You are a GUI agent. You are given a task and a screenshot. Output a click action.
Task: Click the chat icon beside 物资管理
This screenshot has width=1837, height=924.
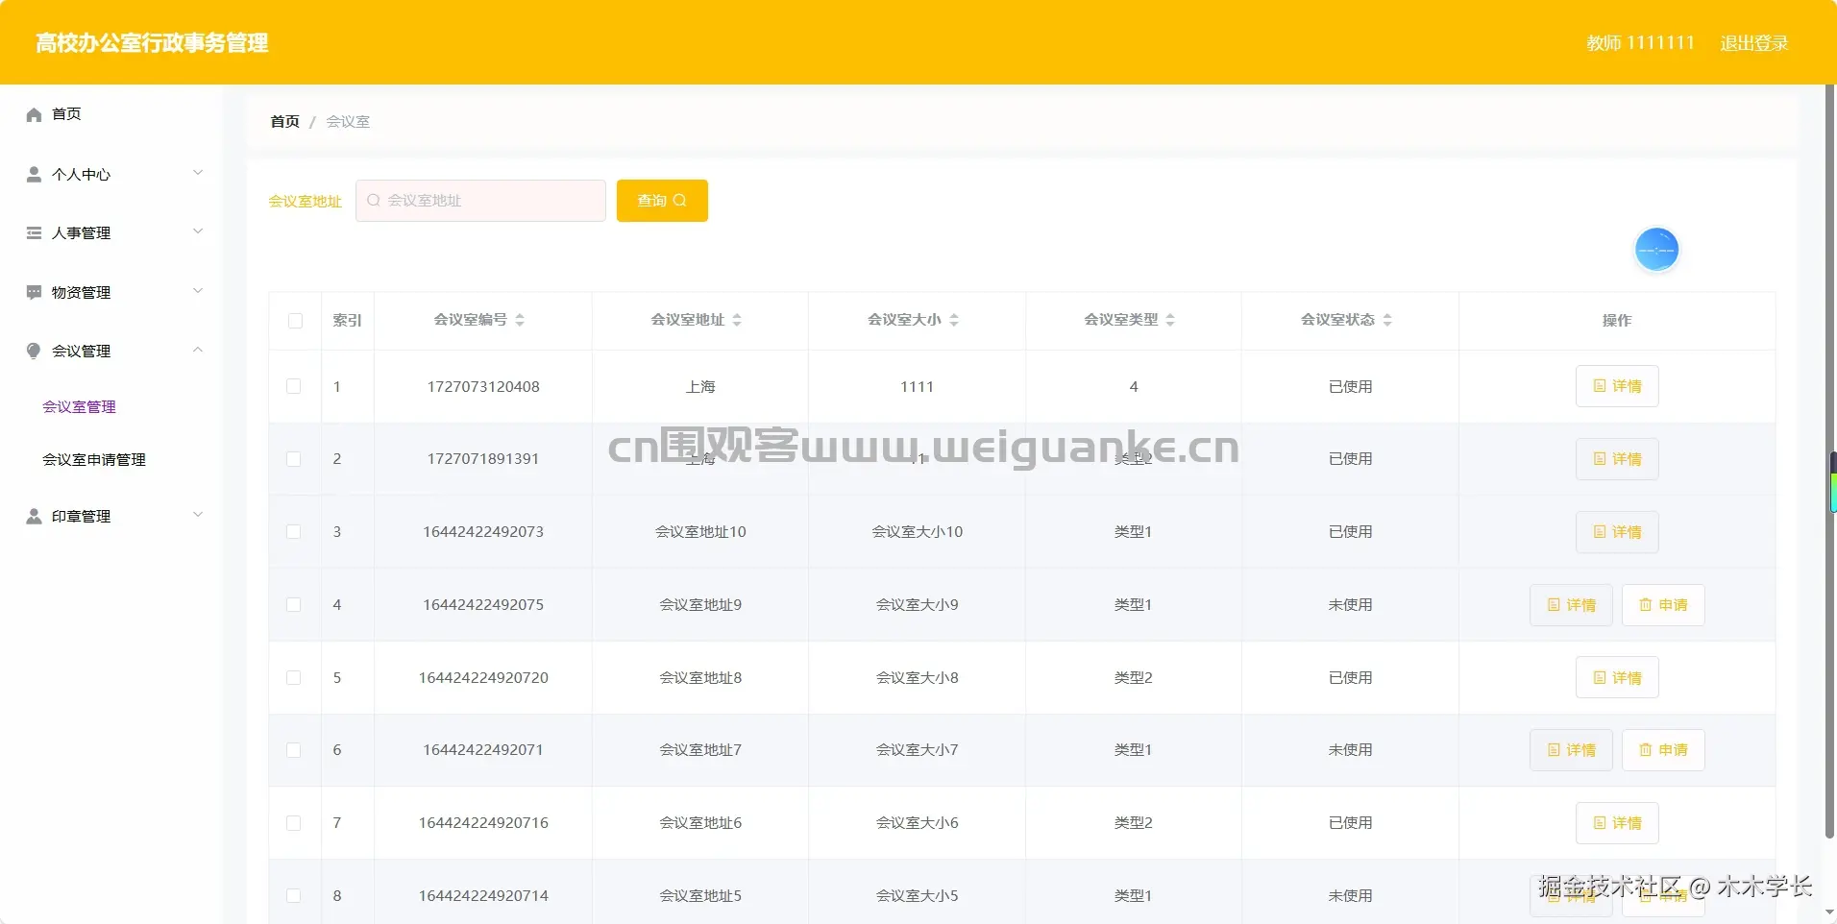(34, 292)
